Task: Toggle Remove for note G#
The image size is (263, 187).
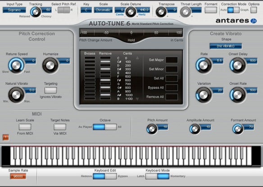Action: pyautogui.click(x=105, y=87)
